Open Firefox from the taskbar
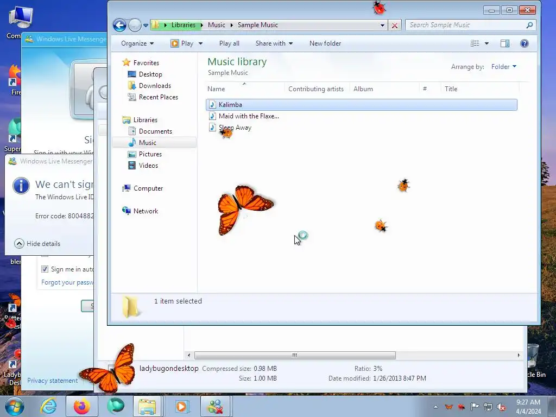The width and height of the screenshot is (556, 417). pos(82,406)
